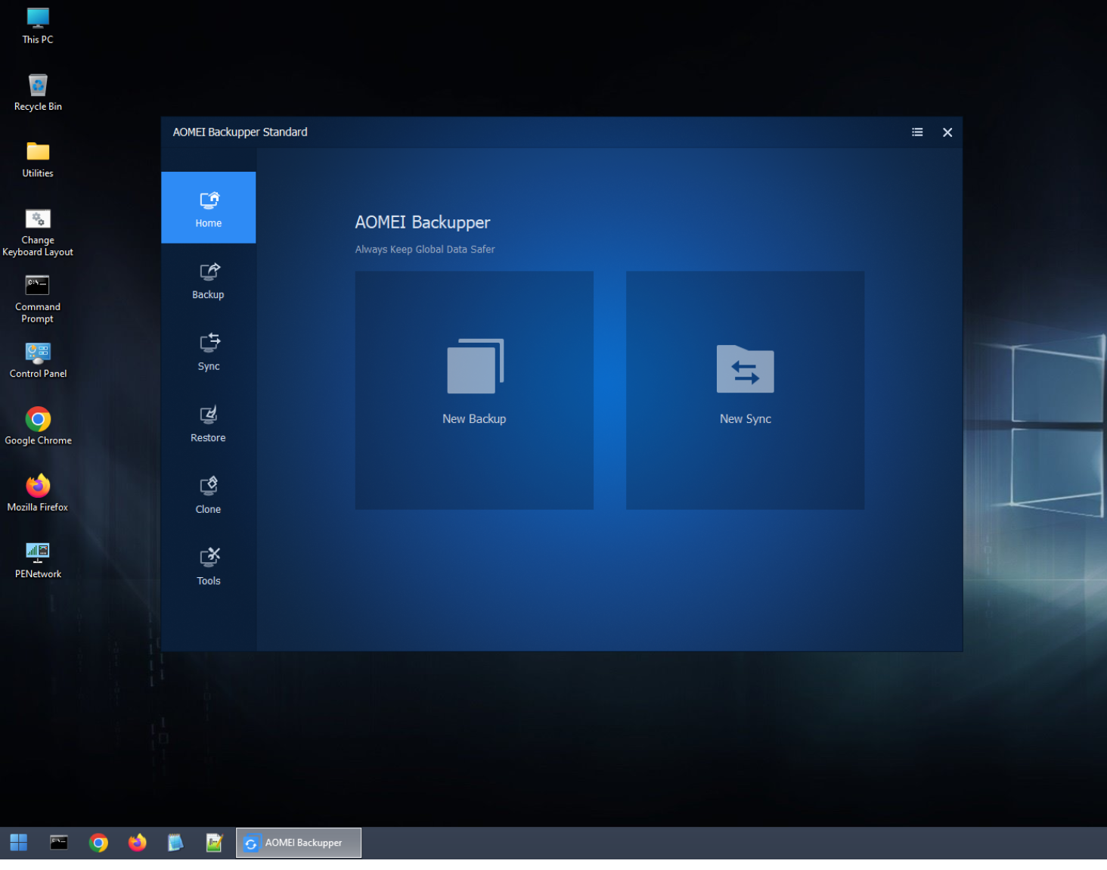This screenshot has width=1107, height=870.
Task: Select the PENetwork desktop icon
Action: 38,560
